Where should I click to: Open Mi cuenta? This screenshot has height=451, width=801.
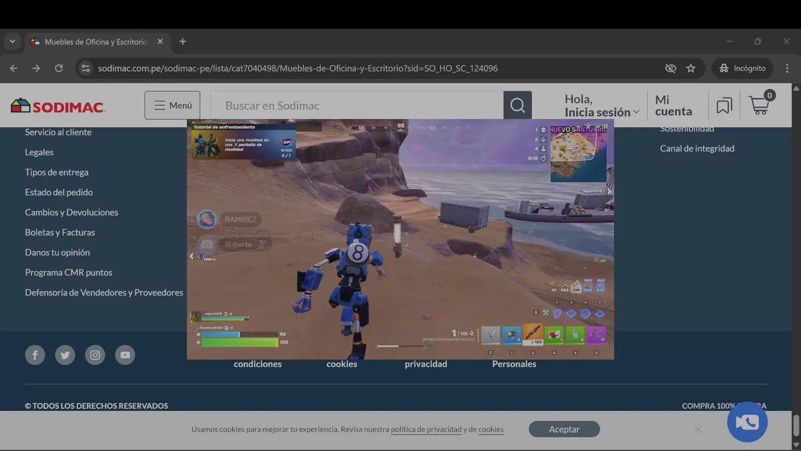673,105
